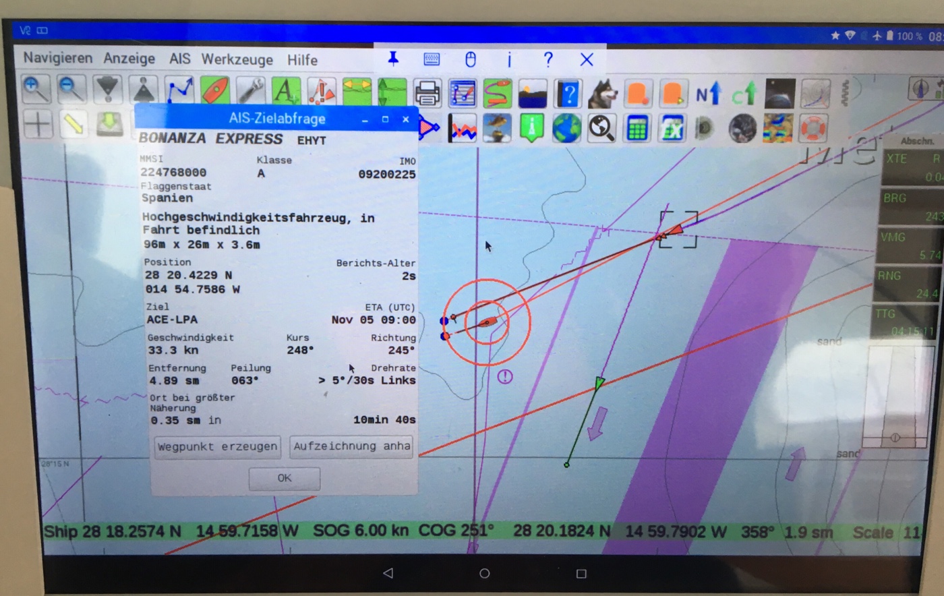Screen dimensions: 944x596
Task: Confirm AIS dialog with OK button
Action: click(x=284, y=478)
